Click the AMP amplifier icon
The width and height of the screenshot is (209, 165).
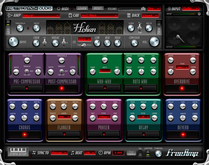pyautogui.click(x=10, y=15)
